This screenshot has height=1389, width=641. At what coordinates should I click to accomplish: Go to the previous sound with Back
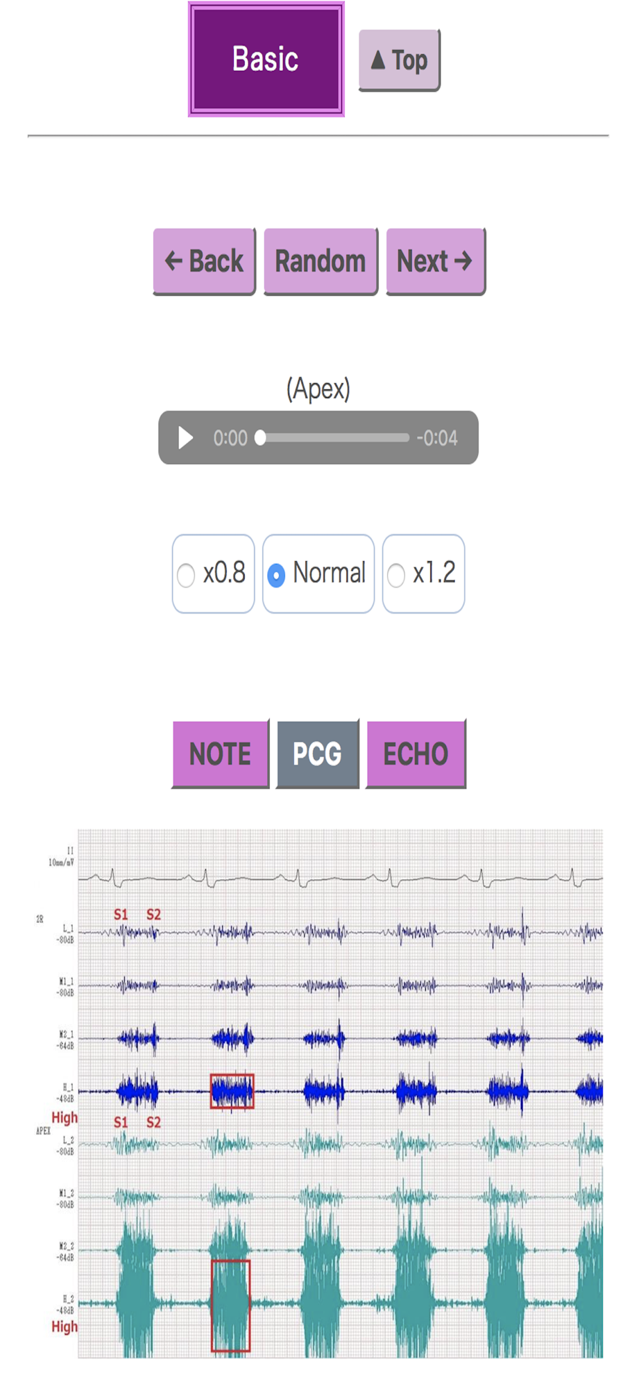click(204, 262)
